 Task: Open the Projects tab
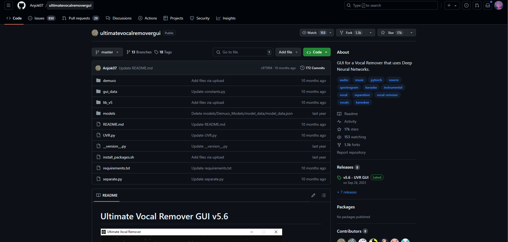click(x=173, y=18)
